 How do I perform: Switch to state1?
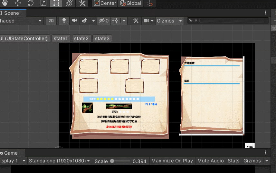tap(61, 39)
